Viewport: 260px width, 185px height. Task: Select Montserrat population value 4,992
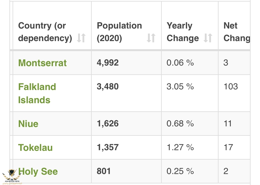click(x=108, y=63)
